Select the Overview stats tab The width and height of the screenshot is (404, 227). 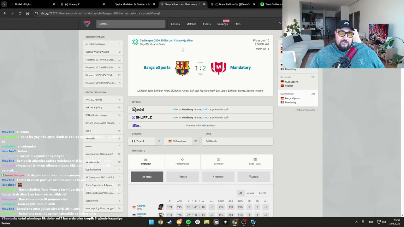tap(146, 161)
